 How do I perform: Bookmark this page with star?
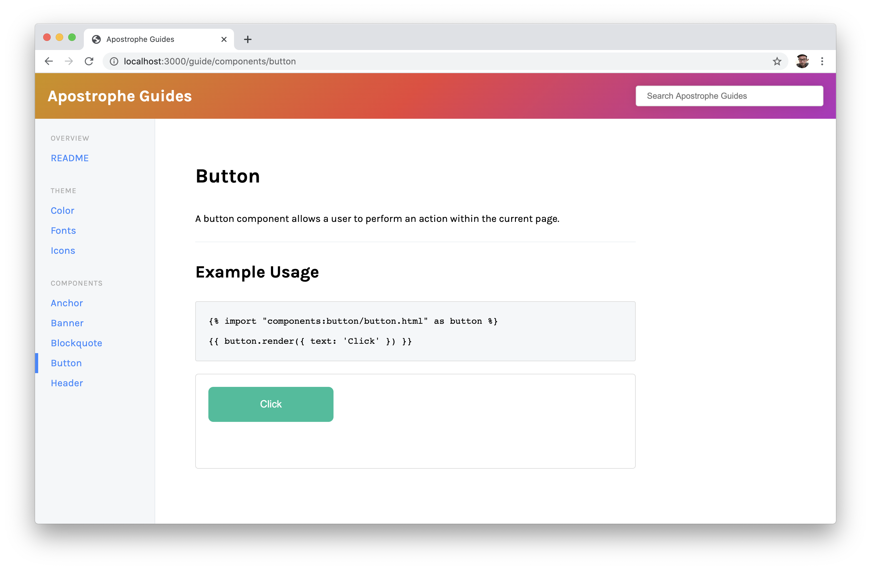777,62
